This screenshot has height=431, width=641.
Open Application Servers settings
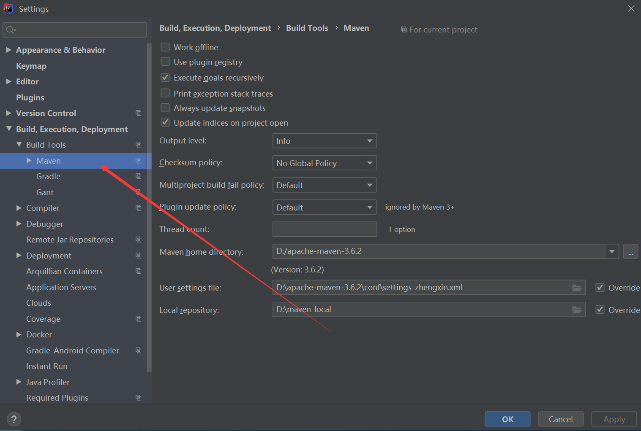pyautogui.click(x=61, y=287)
